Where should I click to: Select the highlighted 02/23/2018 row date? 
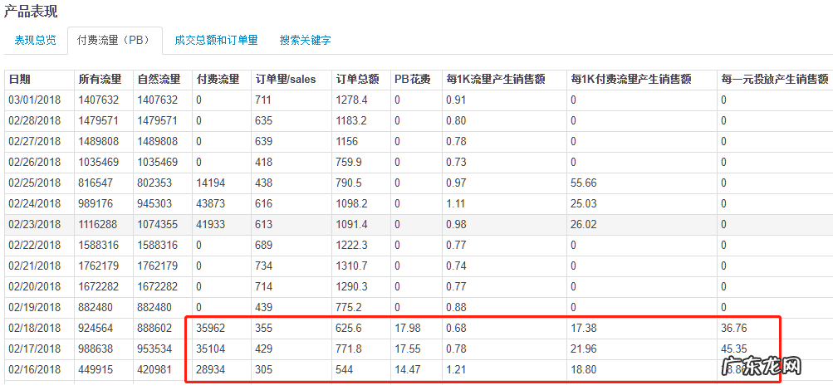(35, 225)
